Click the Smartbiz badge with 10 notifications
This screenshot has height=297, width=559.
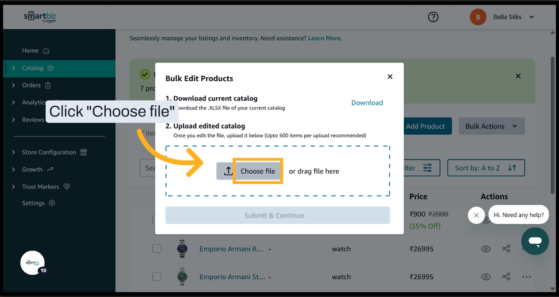point(33,263)
